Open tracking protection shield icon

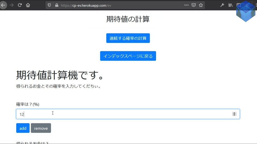(49, 5)
